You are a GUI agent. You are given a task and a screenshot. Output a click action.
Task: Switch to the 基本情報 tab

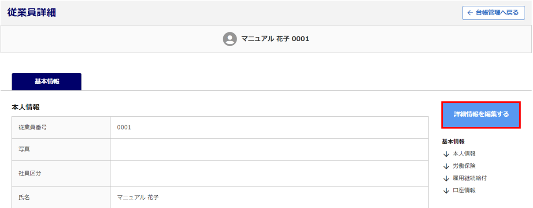pos(47,82)
